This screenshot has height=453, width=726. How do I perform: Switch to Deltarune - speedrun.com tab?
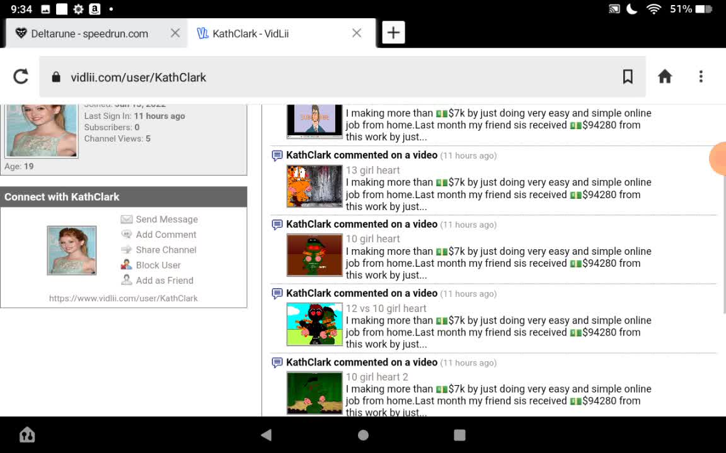(89, 33)
